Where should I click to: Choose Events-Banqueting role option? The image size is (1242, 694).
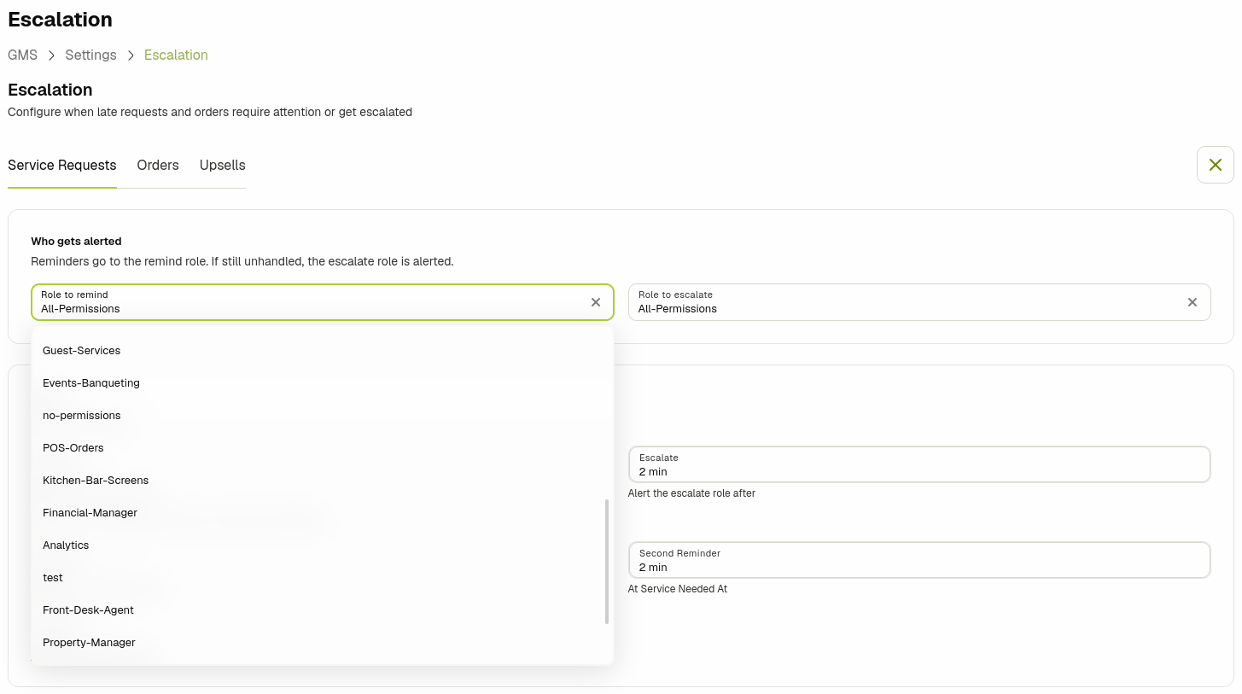pos(323,383)
